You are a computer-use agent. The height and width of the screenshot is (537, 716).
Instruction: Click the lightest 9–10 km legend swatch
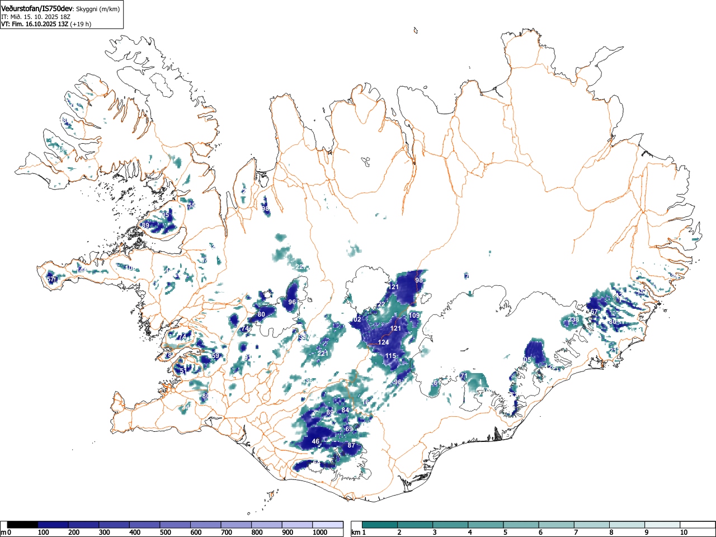click(x=662, y=525)
